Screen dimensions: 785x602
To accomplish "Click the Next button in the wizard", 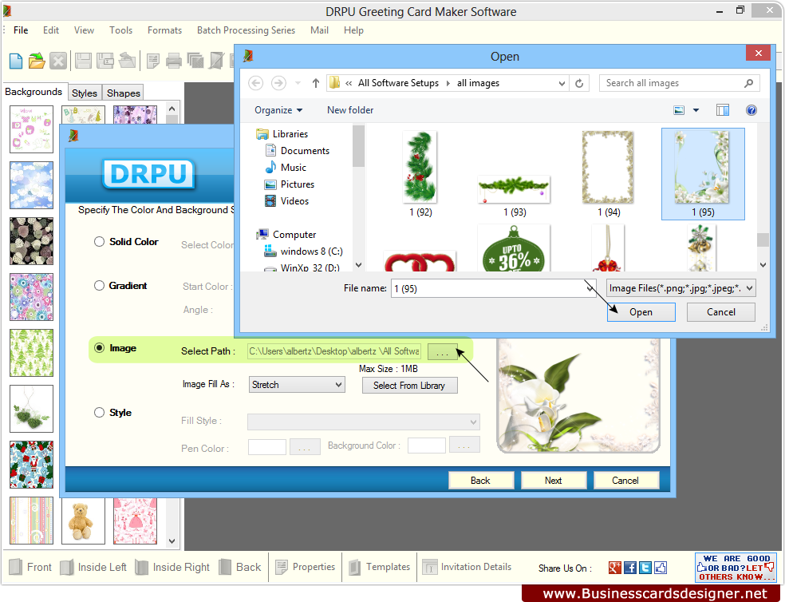I will [x=553, y=480].
